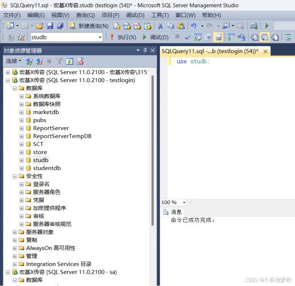The height and width of the screenshot is (286, 295).
Task: Select the AlwaysOn 高可用性 node
Action: click(x=51, y=248)
